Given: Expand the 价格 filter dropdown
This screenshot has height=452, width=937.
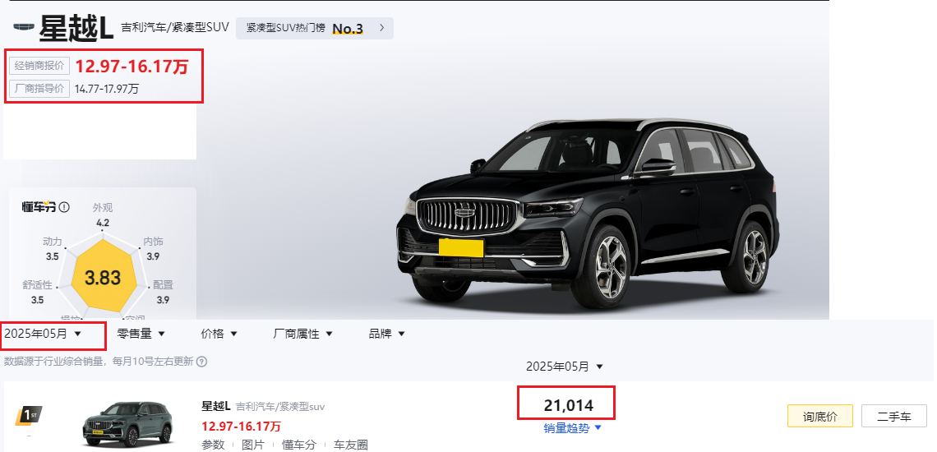Looking at the screenshot, I should point(219,334).
